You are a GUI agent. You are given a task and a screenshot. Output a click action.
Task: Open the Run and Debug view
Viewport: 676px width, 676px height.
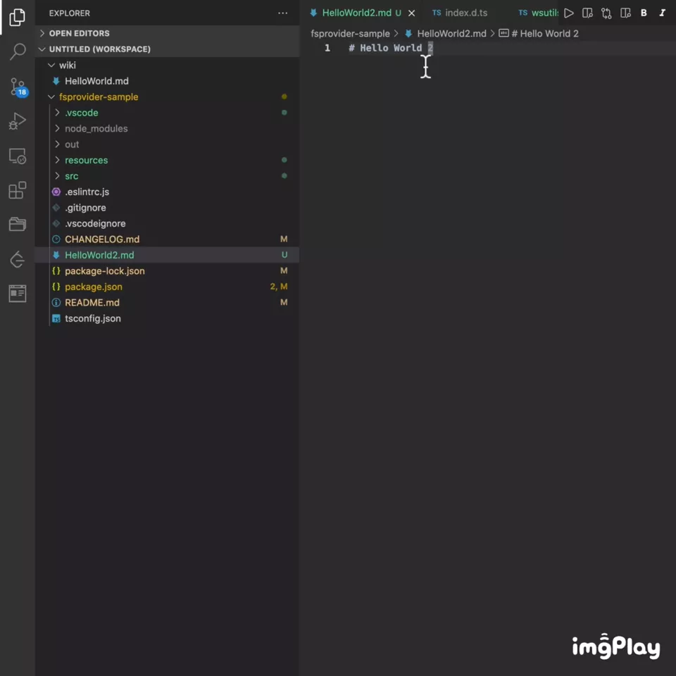[x=17, y=121]
